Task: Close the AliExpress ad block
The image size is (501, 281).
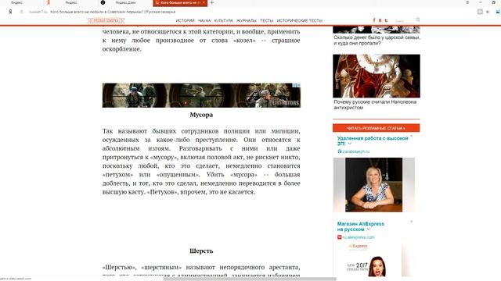Action: [412, 221]
